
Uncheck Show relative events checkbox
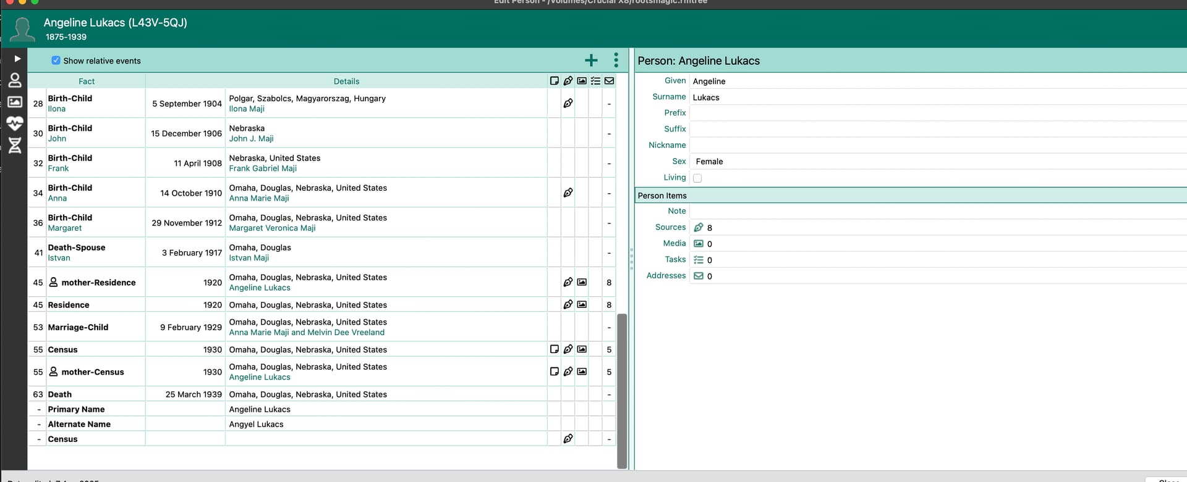tap(56, 60)
